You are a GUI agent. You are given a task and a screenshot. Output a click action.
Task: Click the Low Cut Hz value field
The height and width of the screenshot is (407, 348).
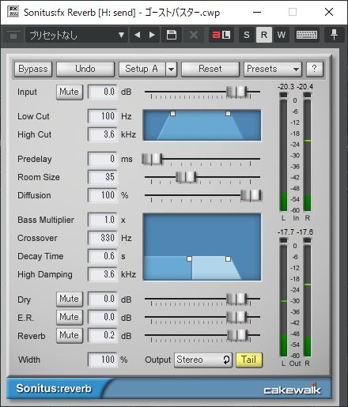(x=102, y=116)
